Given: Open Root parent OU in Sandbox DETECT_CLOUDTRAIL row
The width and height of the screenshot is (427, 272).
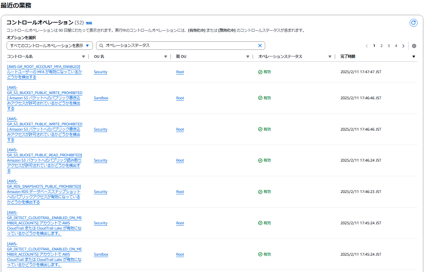Looking at the screenshot, I should [x=180, y=254].
